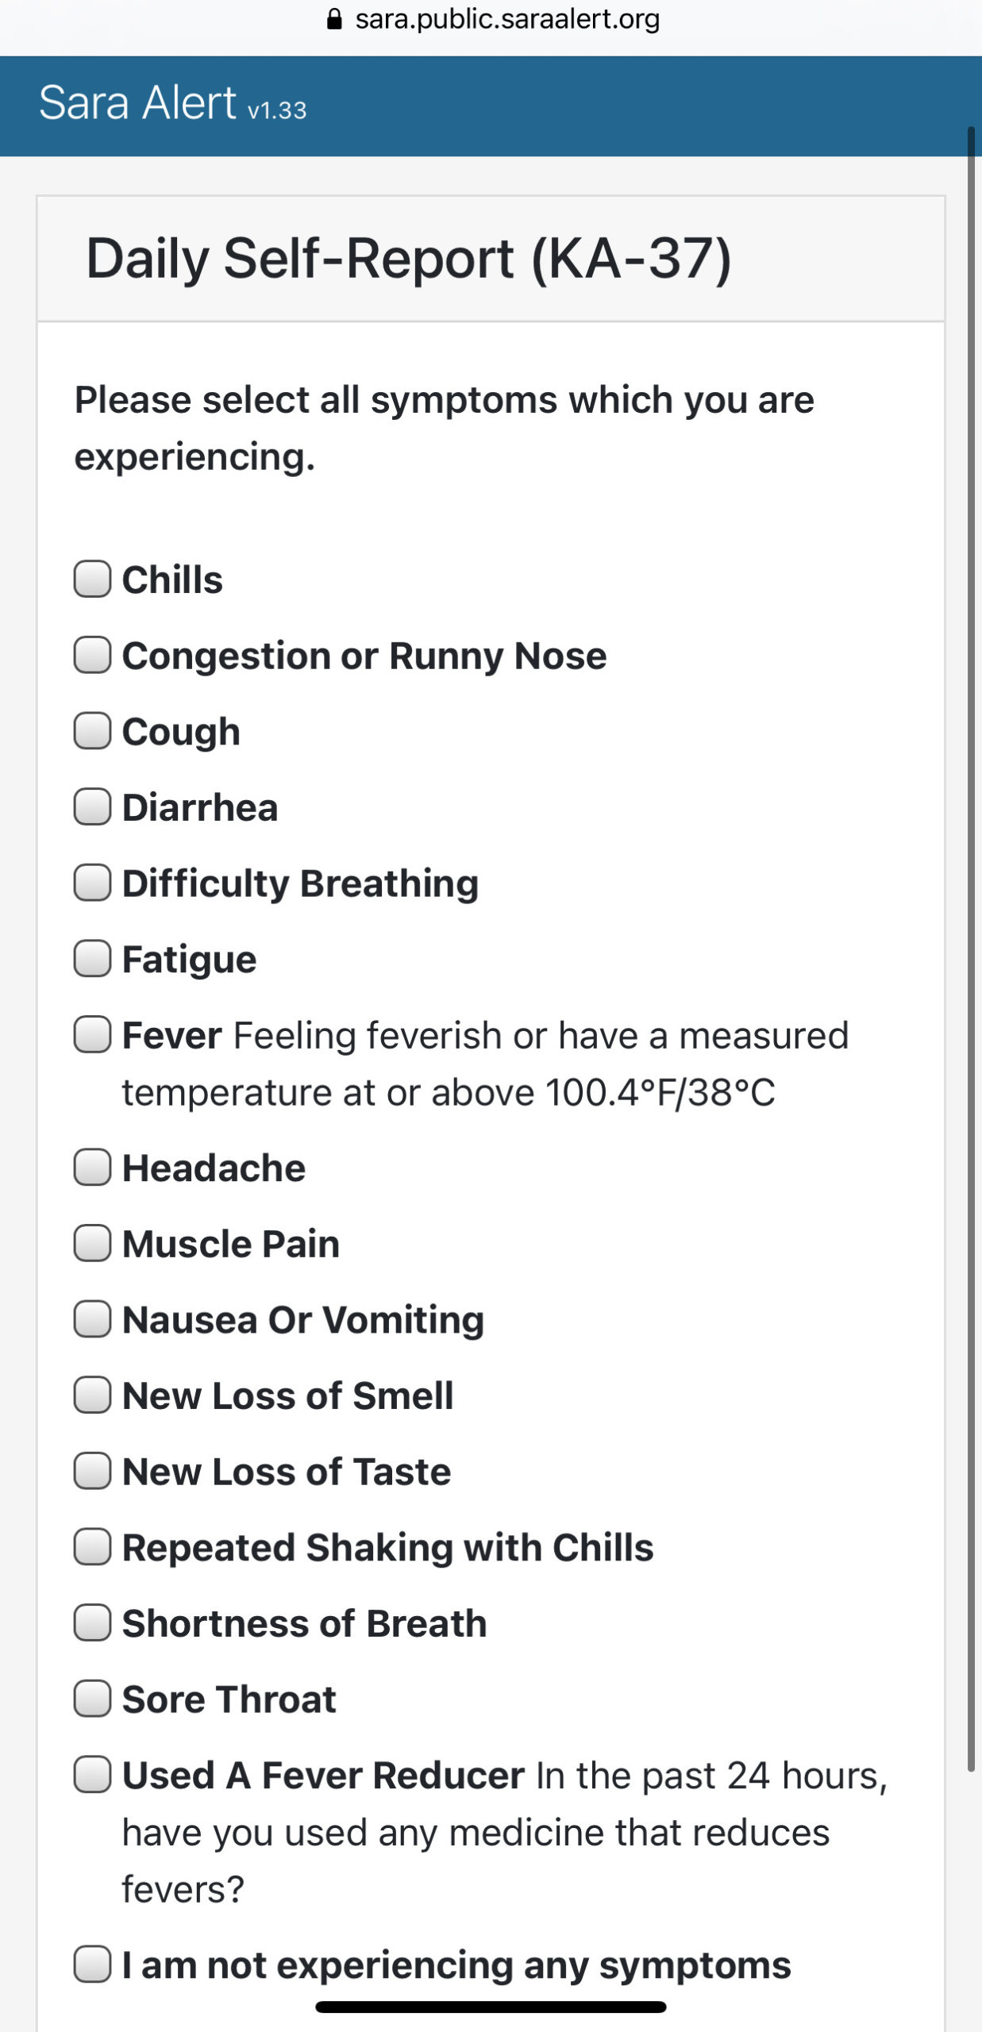982x2032 pixels.
Task: Select I am not experiencing any symptoms
Action: (92, 1964)
